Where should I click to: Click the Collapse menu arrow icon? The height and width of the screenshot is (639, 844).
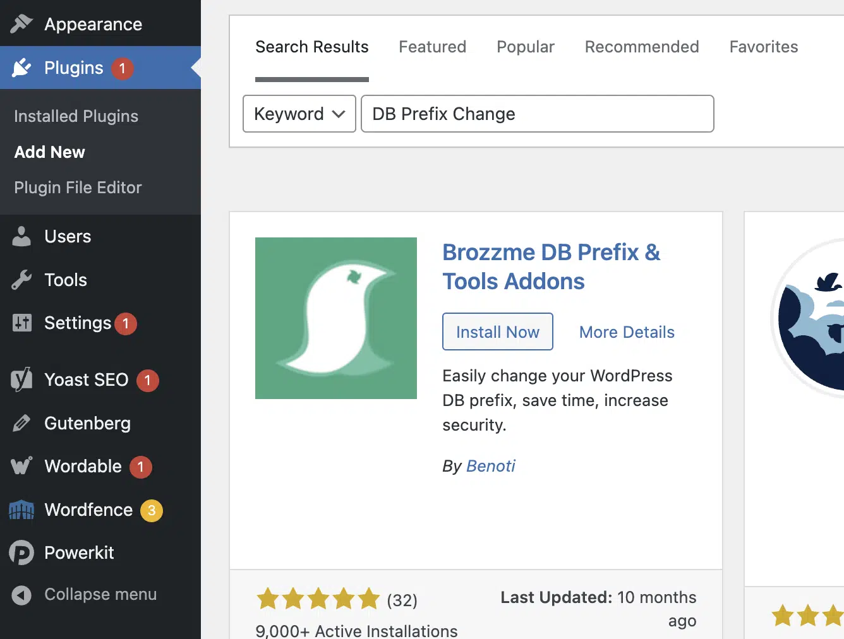click(21, 595)
